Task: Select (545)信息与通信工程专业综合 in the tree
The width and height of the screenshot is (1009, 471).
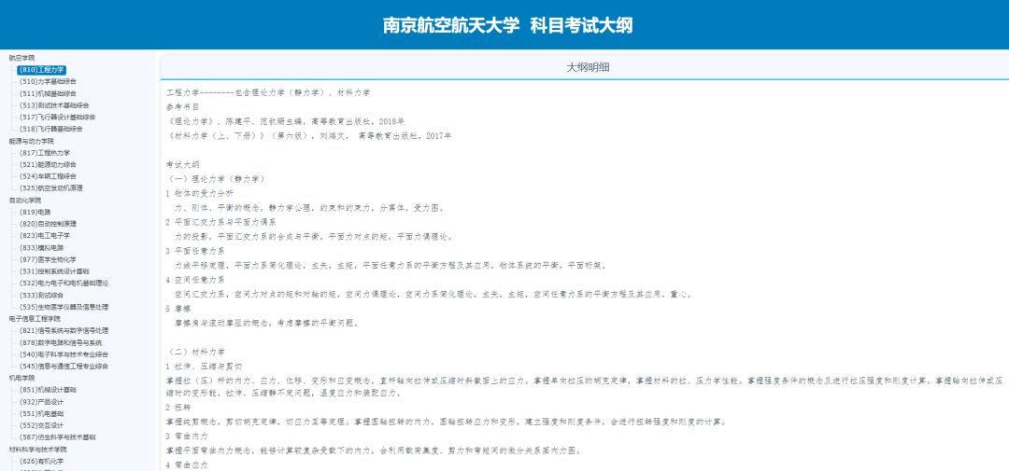Action: 64,367
